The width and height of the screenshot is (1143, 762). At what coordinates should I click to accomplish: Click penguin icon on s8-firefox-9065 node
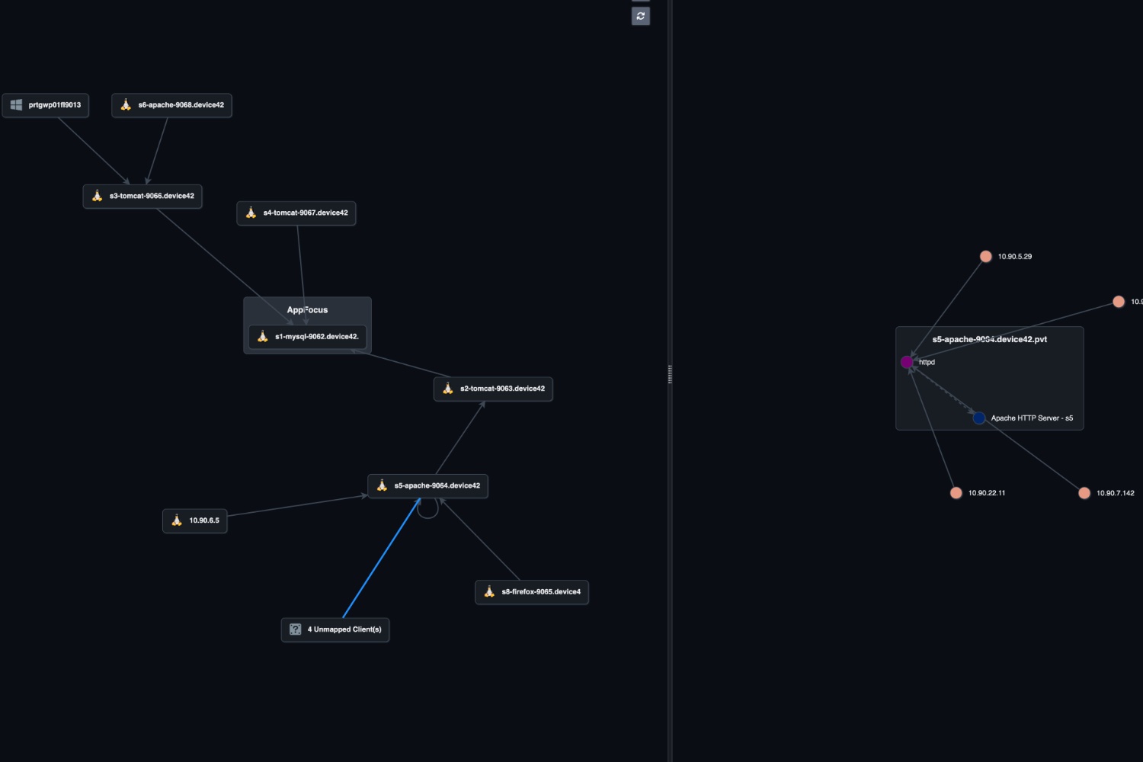(489, 592)
